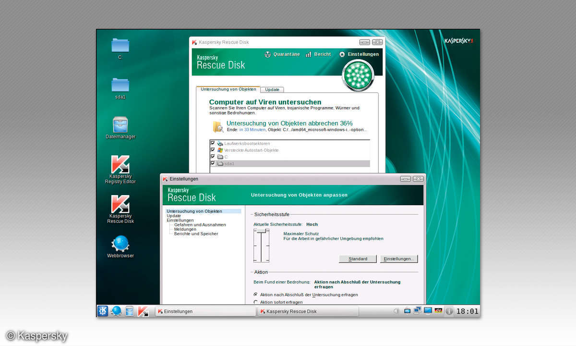
Task: Click the green protection status orb
Action: [358, 75]
